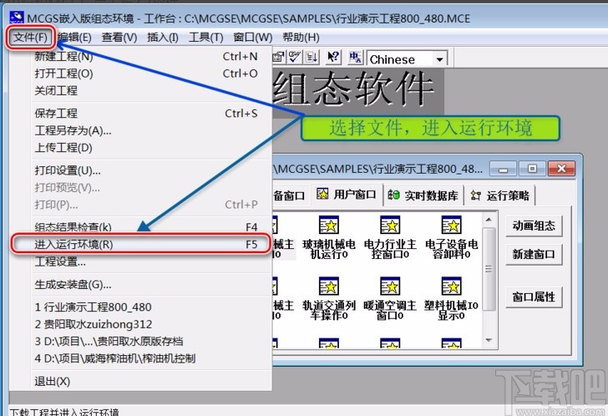Click the download project toolbar icon with arrow

[x=311, y=58]
